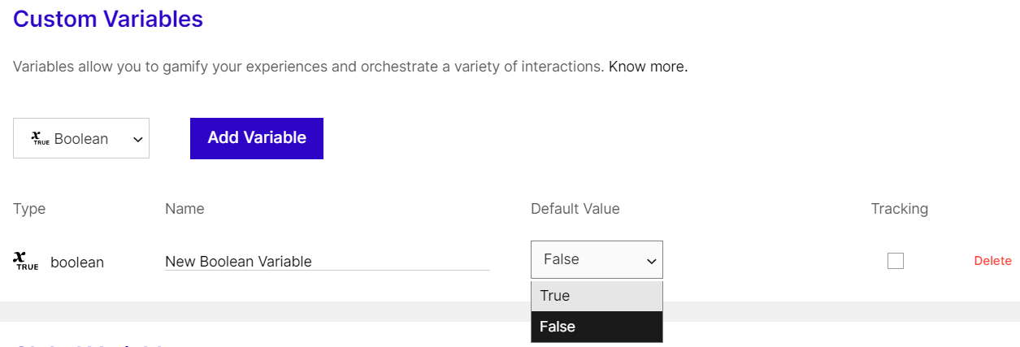1020x347 pixels.
Task: Click the Default Value dropdown chevron arrow
Action: pos(650,261)
